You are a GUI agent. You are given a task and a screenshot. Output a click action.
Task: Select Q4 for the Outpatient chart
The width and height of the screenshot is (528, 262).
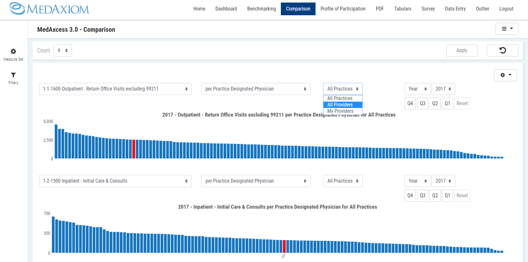coord(410,104)
